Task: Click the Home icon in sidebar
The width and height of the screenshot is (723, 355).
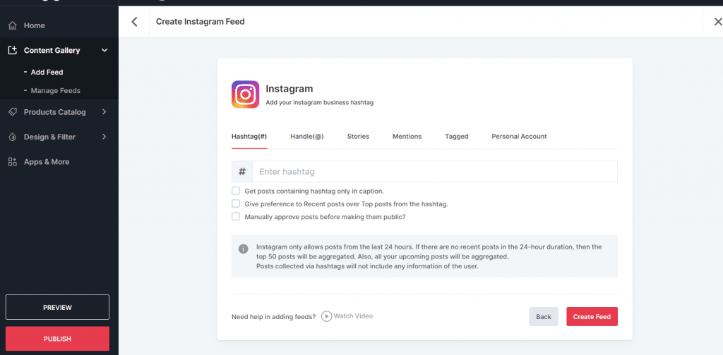Action: [12, 26]
